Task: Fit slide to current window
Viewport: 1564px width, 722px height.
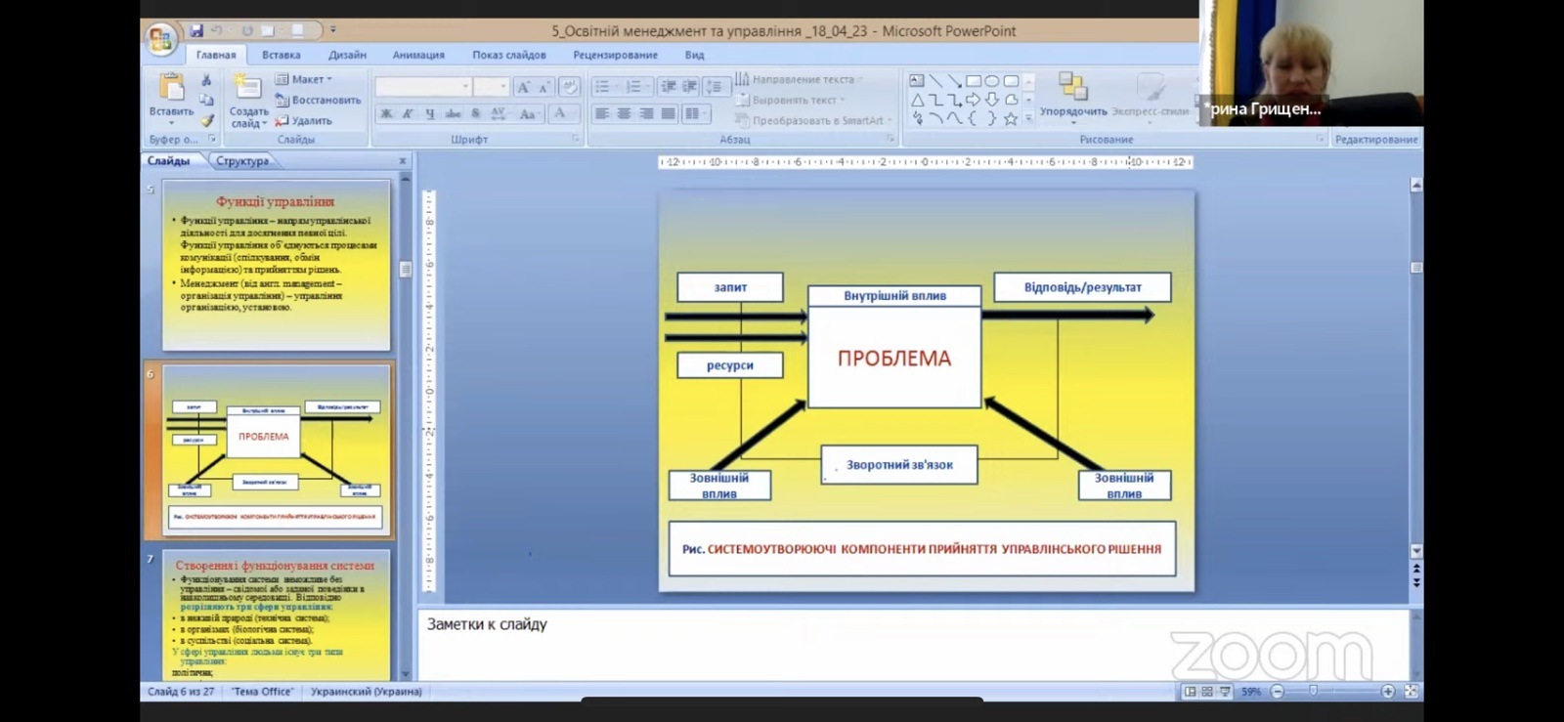Action: click(x=1411, y=692)
